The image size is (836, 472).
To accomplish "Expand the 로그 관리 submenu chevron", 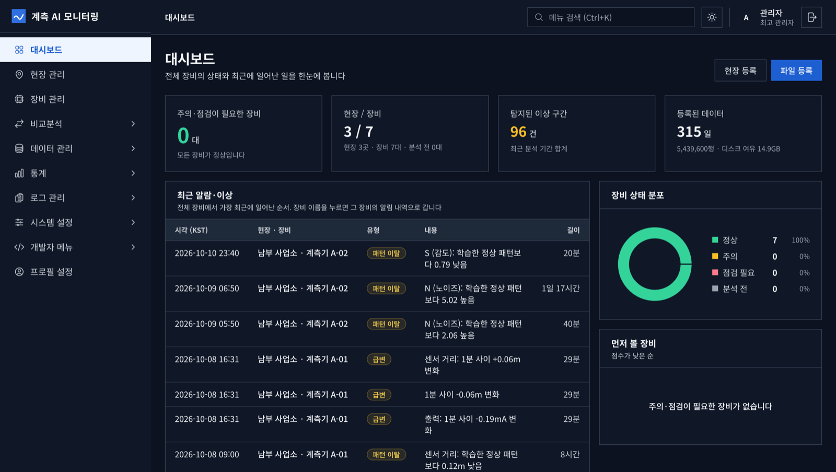I will [133, 198].
